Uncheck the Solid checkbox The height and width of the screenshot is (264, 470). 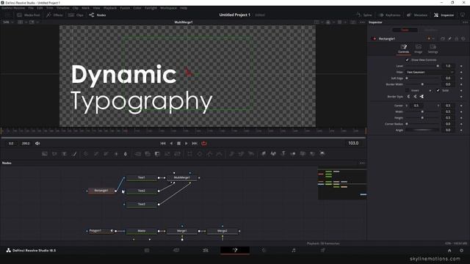pyautogui.click(x=438, y=90)
